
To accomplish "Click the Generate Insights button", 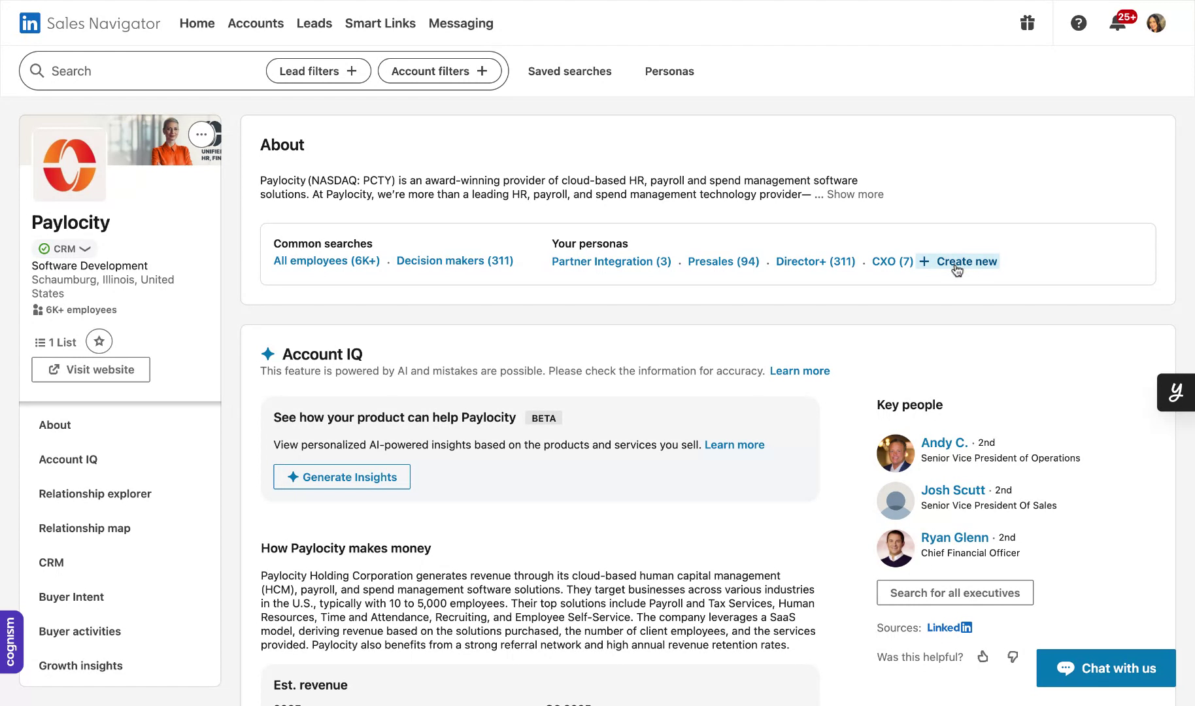I will [341, 477].
